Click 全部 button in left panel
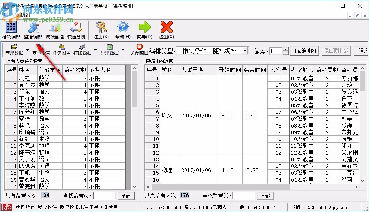The image size is (369, 212). coord(126,196)
